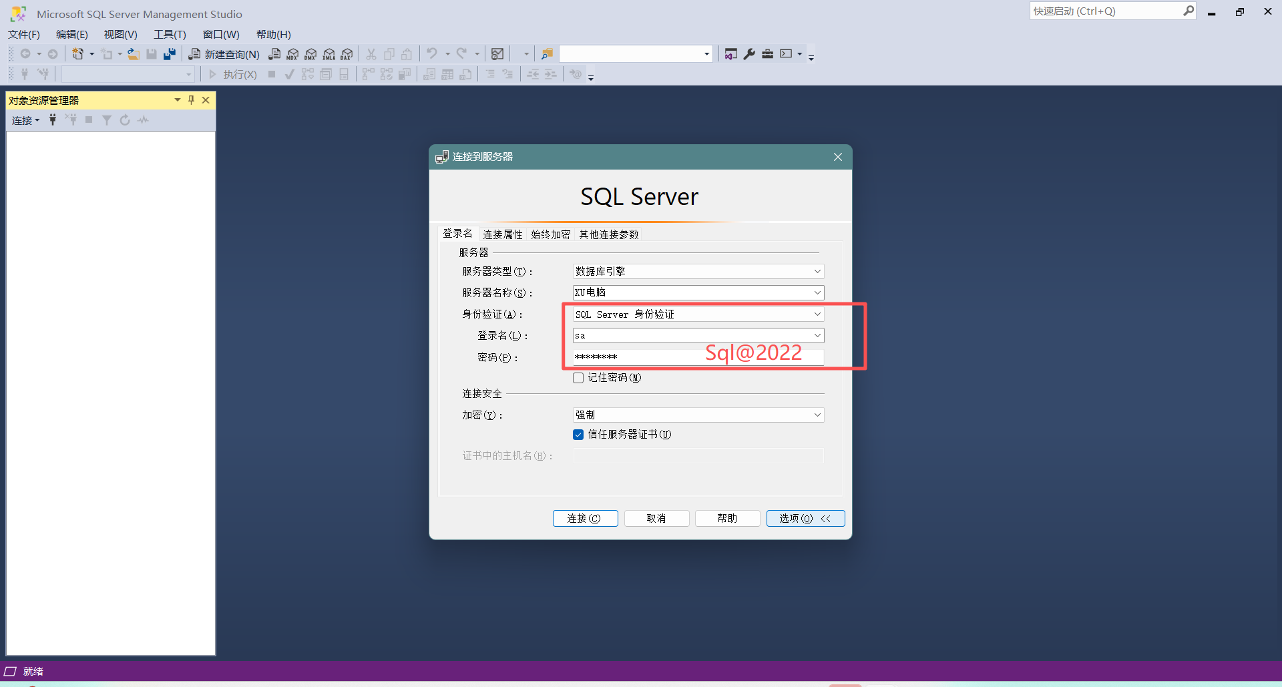The height and width of the screenshot is (687, 1282).
Task: Open the 加密 dropdown showing 强制
Action: click(x=817, y=415)
